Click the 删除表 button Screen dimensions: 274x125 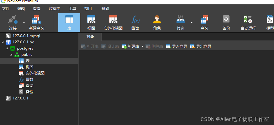154,46
